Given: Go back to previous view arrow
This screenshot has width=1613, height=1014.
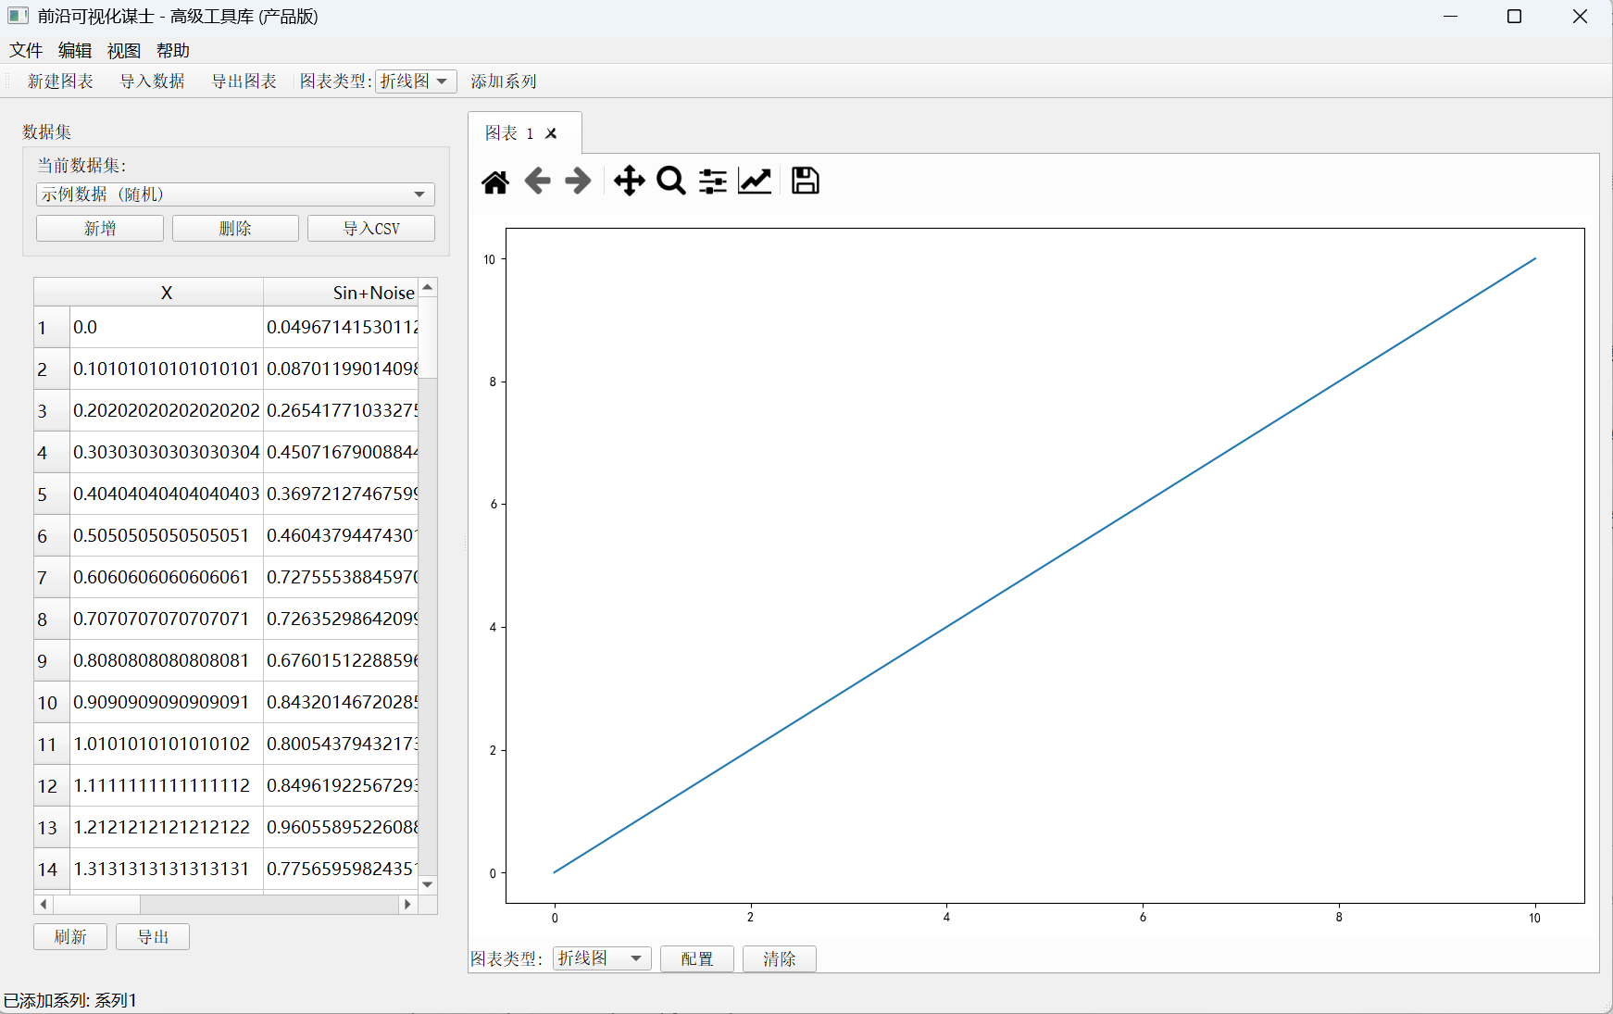Looking at the screenshot, I should (537, 181).
